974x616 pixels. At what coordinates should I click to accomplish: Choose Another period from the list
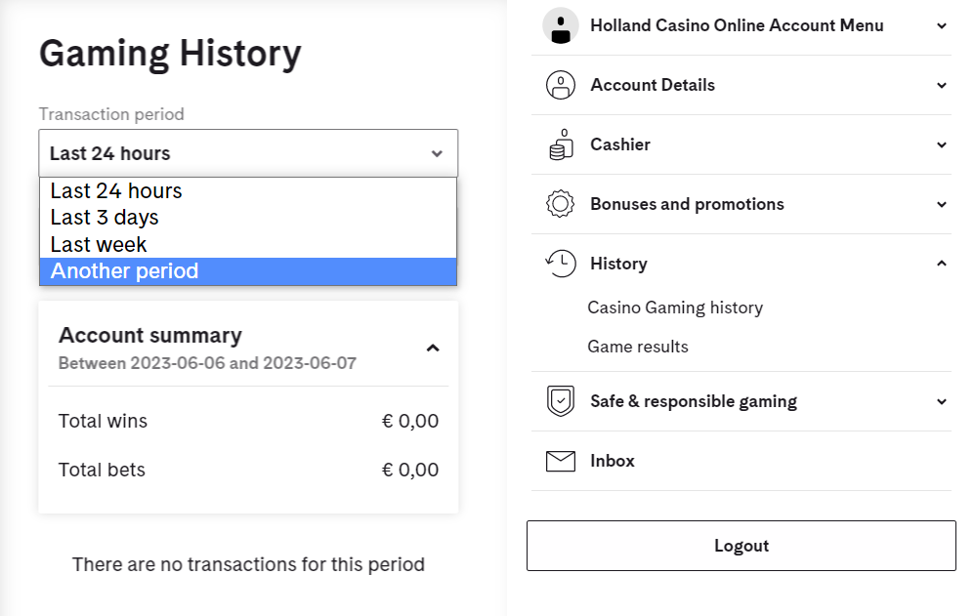point(248,271)
